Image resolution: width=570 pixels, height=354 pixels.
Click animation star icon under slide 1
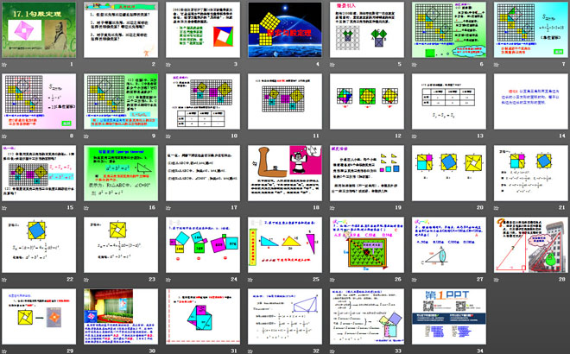click(4, 65)
